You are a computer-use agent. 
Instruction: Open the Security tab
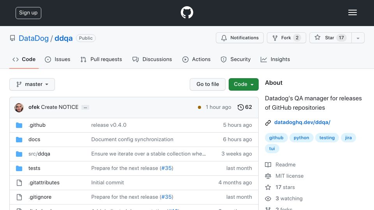[x=236, y=59]
